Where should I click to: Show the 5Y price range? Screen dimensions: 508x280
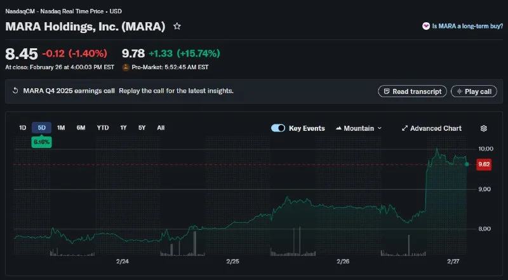click(x=142, y=128)
